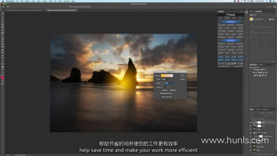Open the Scale percentage dropdown arrow
Screen dimensions: 277x156
pyautogui.click(x=166, y=87)
